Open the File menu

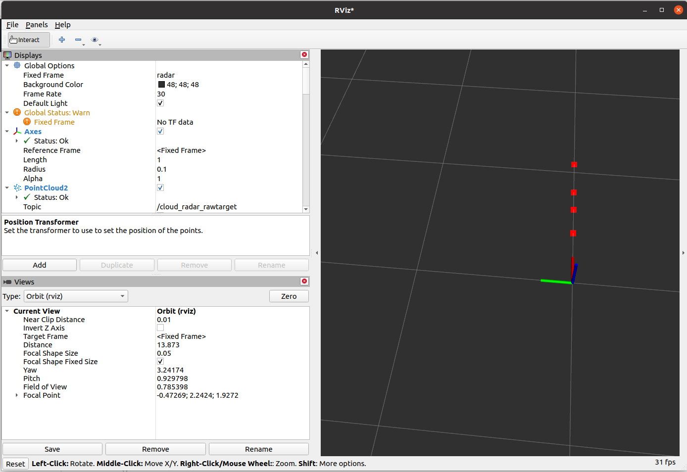12,25
